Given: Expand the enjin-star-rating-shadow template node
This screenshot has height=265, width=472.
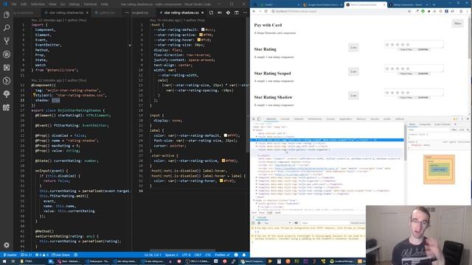Looking at the screenshot, I should pyautogui.click(x=257, y=194).
